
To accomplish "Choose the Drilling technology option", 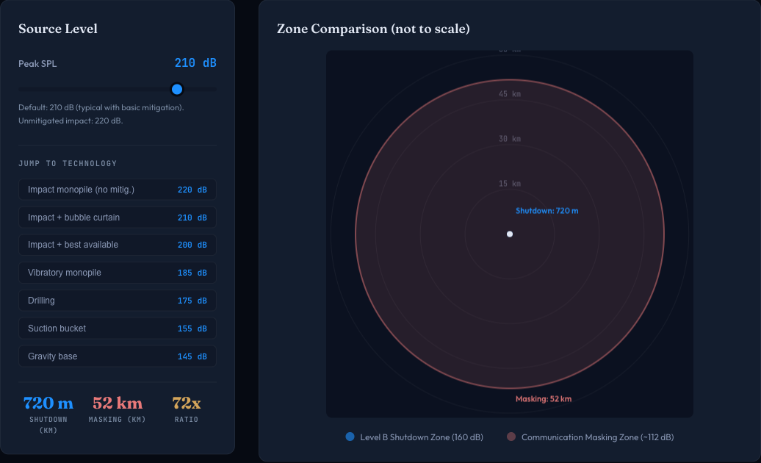I will point(117,301).
